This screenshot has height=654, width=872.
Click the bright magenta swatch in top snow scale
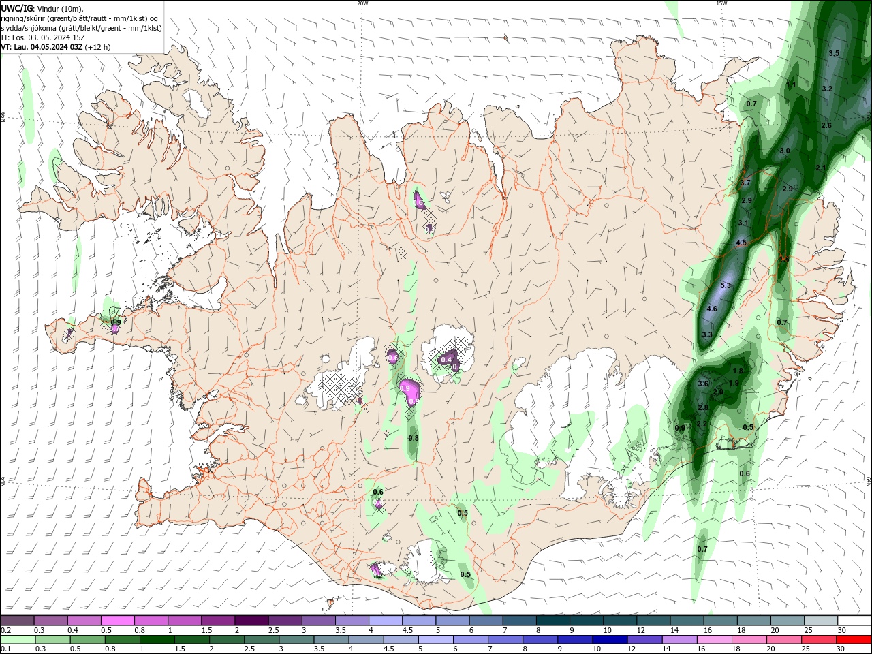coord(118,620)
